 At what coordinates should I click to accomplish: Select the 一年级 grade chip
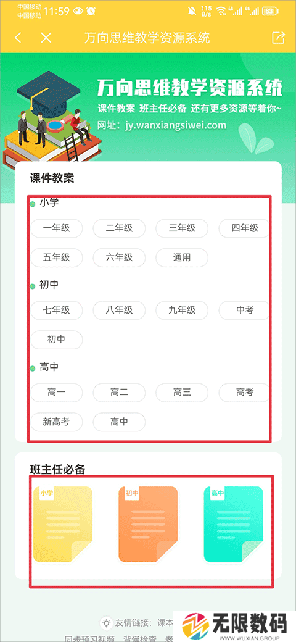(x=56, y=228)
